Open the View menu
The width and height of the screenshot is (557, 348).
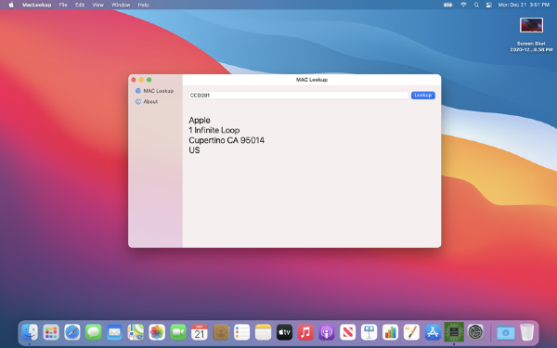click(x=98, y=5)
